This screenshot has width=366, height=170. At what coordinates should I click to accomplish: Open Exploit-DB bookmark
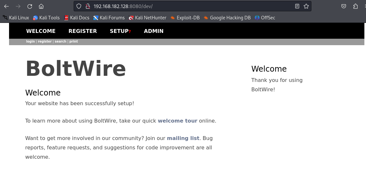[x=185, y=18]
